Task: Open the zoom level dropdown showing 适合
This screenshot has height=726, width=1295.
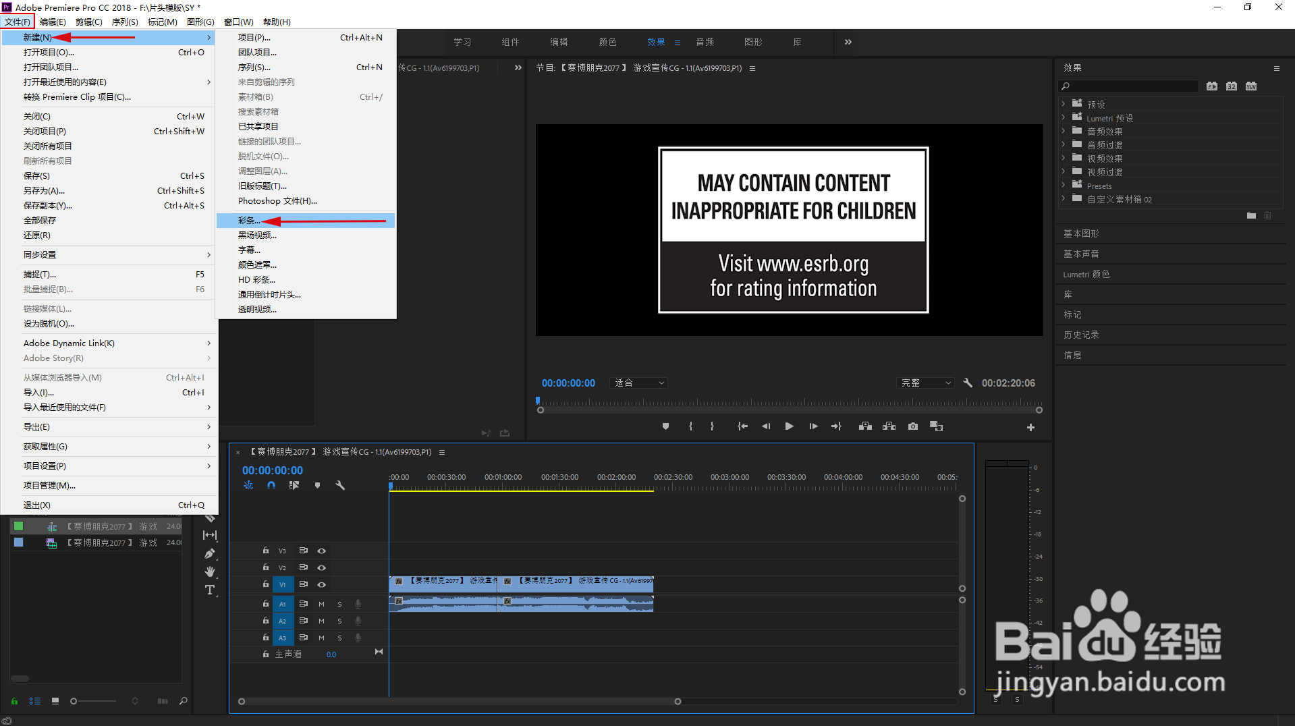Action: pyautogui.click(x=639, y=383)
